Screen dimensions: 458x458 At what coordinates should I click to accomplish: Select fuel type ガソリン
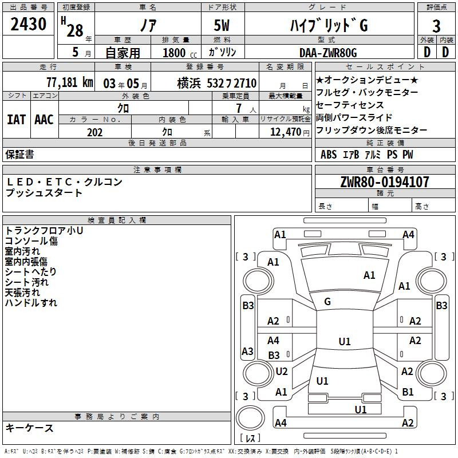[222, 52]
